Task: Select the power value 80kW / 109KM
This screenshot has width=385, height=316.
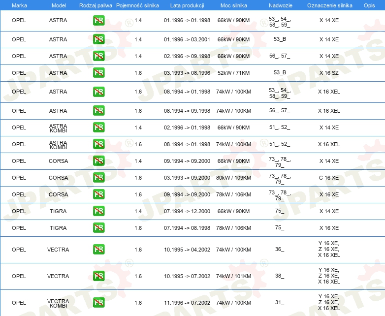Action: pyautogui.click(x=233, y=178)
